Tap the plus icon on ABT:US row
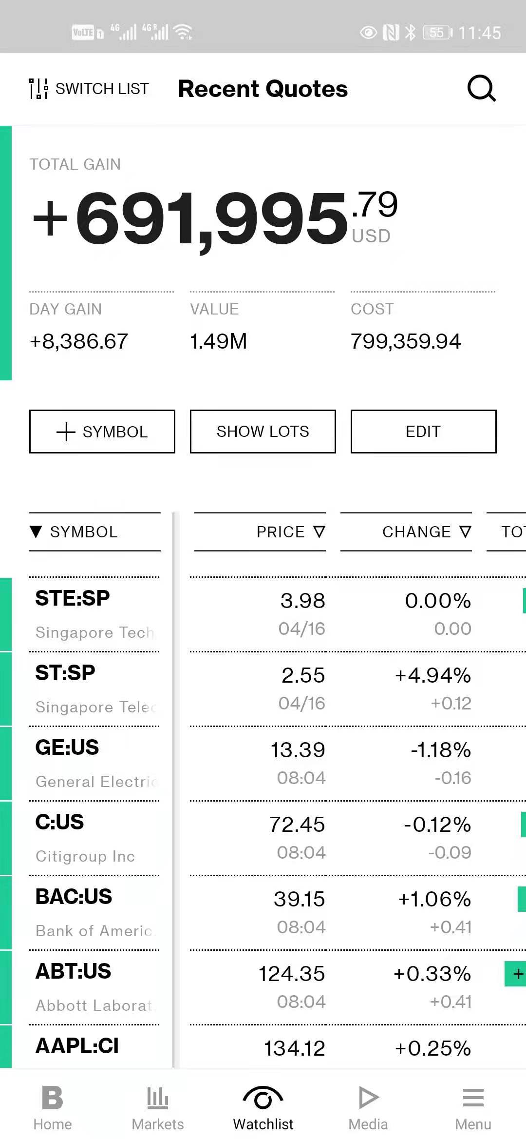Image resolution: width=526 pixels, height=1141 pixels. tap(517, 974)
